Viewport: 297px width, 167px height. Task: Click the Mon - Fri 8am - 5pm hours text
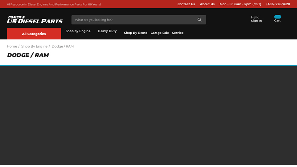click(x=240, y=4)
